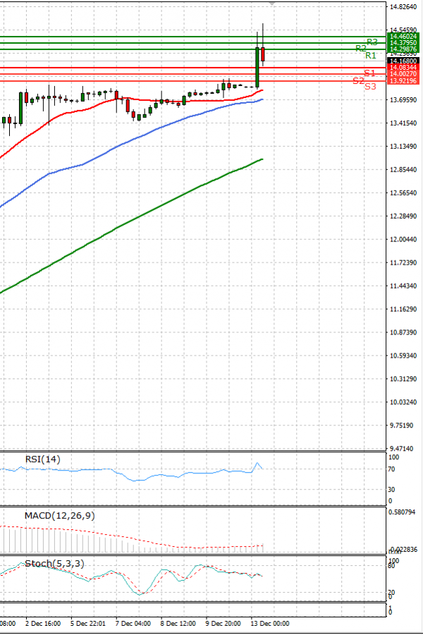Click the 5 Dec 22:01 time label

point(88,623)
